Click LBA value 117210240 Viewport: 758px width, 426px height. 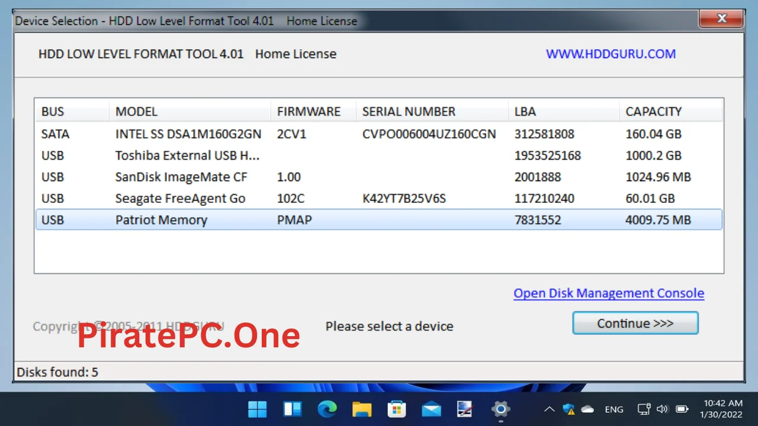(x=544, y=198)
